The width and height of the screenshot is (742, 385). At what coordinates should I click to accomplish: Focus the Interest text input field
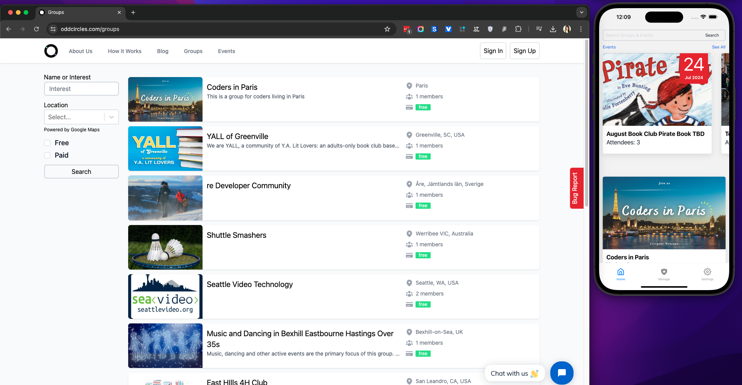coord(81,89)
